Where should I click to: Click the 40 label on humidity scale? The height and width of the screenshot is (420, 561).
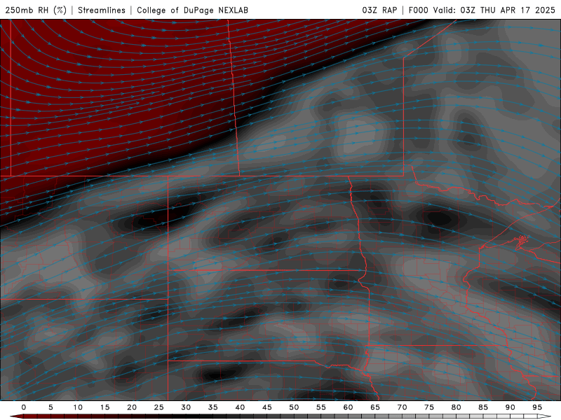(x=240, y=407)
